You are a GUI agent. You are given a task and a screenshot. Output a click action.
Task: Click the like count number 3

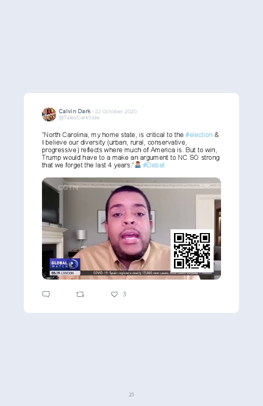[x=124, y=294]
